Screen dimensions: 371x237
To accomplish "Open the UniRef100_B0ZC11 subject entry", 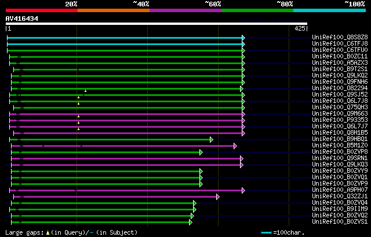I will (x=340, y=57).
